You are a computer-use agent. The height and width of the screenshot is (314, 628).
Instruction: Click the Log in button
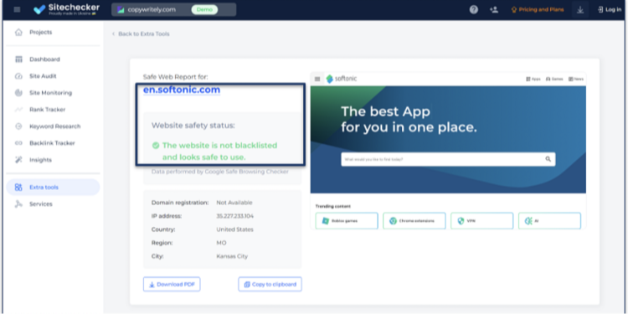(610, 9)
